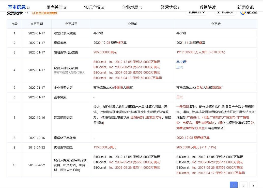
Task: Click the 变更日期 column header
Action: pos(37,24)
